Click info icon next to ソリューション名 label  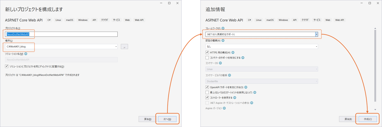click(26, 54)
